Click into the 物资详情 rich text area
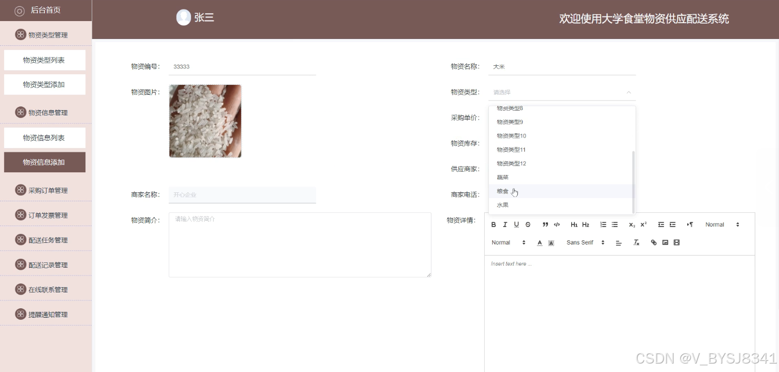779x372 pixels. coord(619,314)
